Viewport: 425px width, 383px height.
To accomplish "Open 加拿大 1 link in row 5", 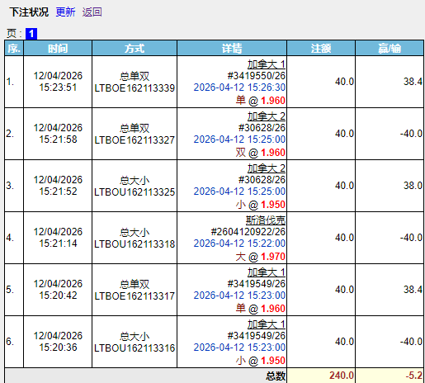I will pos(267,272).
